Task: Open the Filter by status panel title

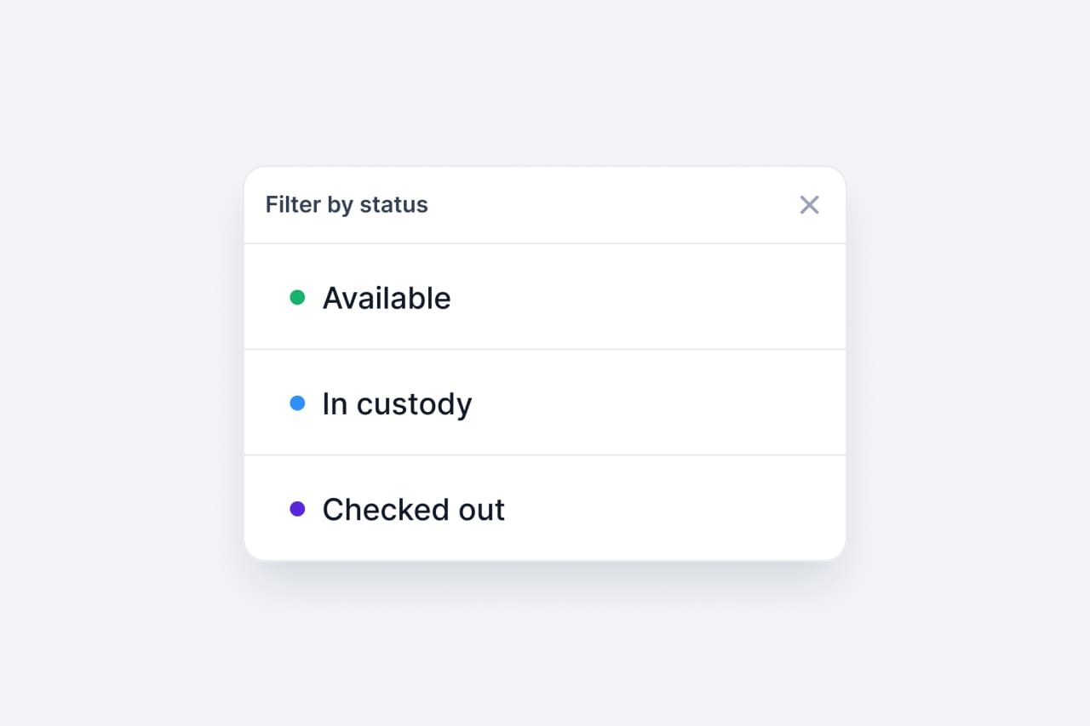Action: (x=346, y=204)
